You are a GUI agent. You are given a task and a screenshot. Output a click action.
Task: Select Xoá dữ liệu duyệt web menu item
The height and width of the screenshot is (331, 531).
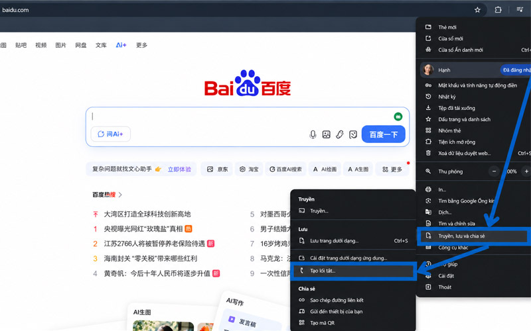[473, 154]
